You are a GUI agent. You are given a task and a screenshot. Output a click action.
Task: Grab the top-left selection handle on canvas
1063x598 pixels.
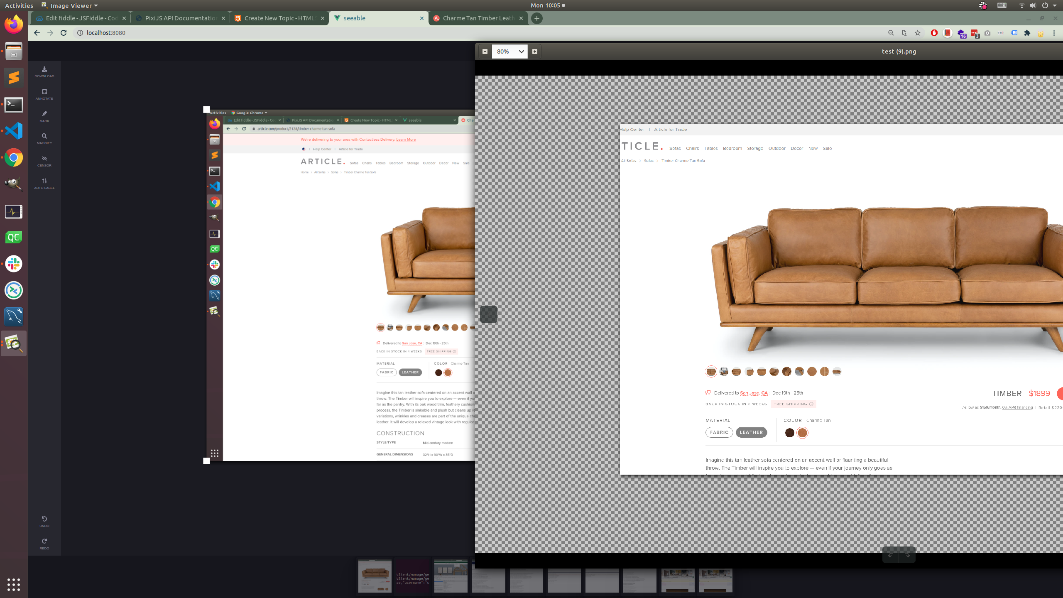[206, 110]
